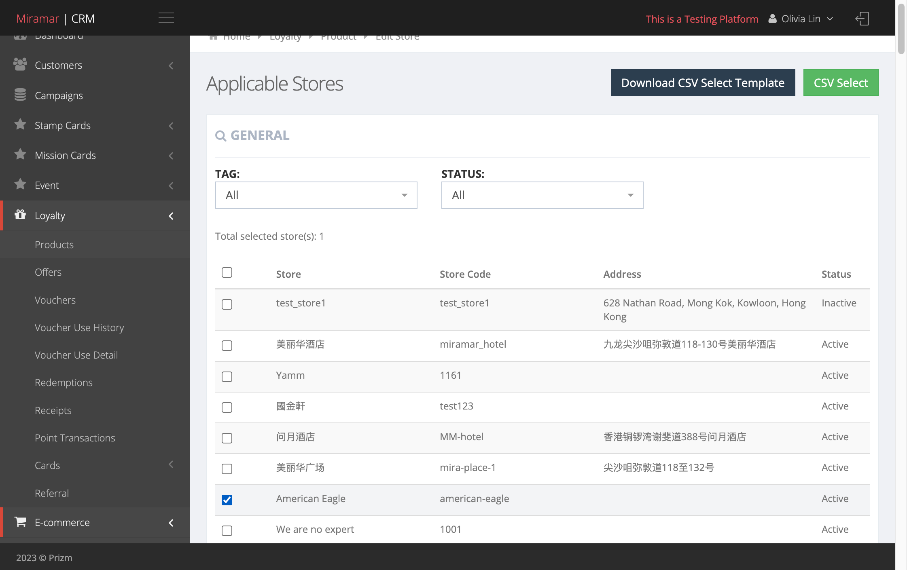Open the STATUS dropdown
Image resolution: width=907 pixels, height=570 pixels.
click(542, 195)
